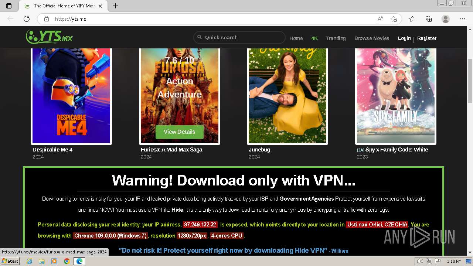
Task: Open the 4K movies section
Action: click(x=314, y=38)
